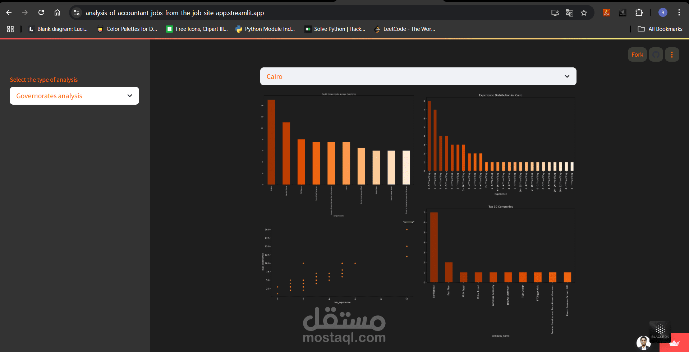This screenshot has width=689, height=352.
Task: Go back to the previous page
Action: point(9,13)
